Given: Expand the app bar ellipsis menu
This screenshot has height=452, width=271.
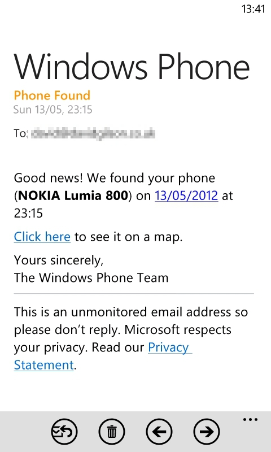Looking at the screenshot, I should click(250, 419).
